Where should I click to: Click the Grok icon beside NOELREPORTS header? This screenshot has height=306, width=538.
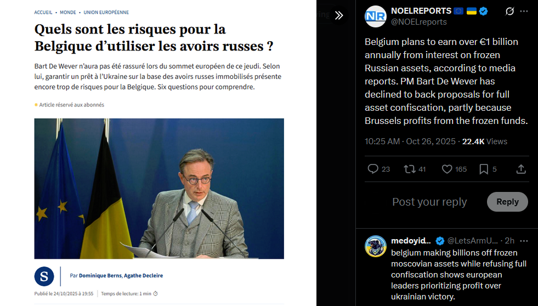point(510,12)
